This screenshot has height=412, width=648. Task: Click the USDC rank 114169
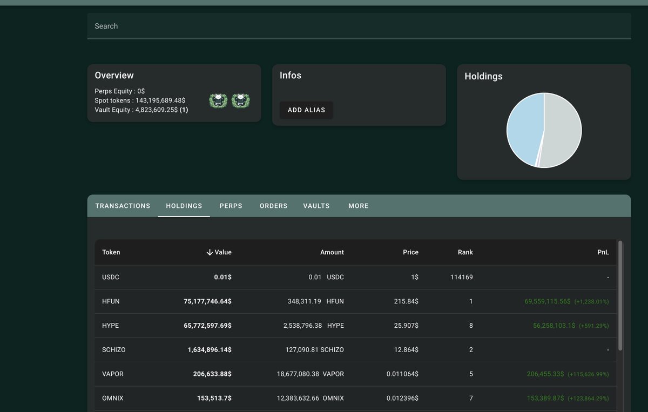(461, 277)
